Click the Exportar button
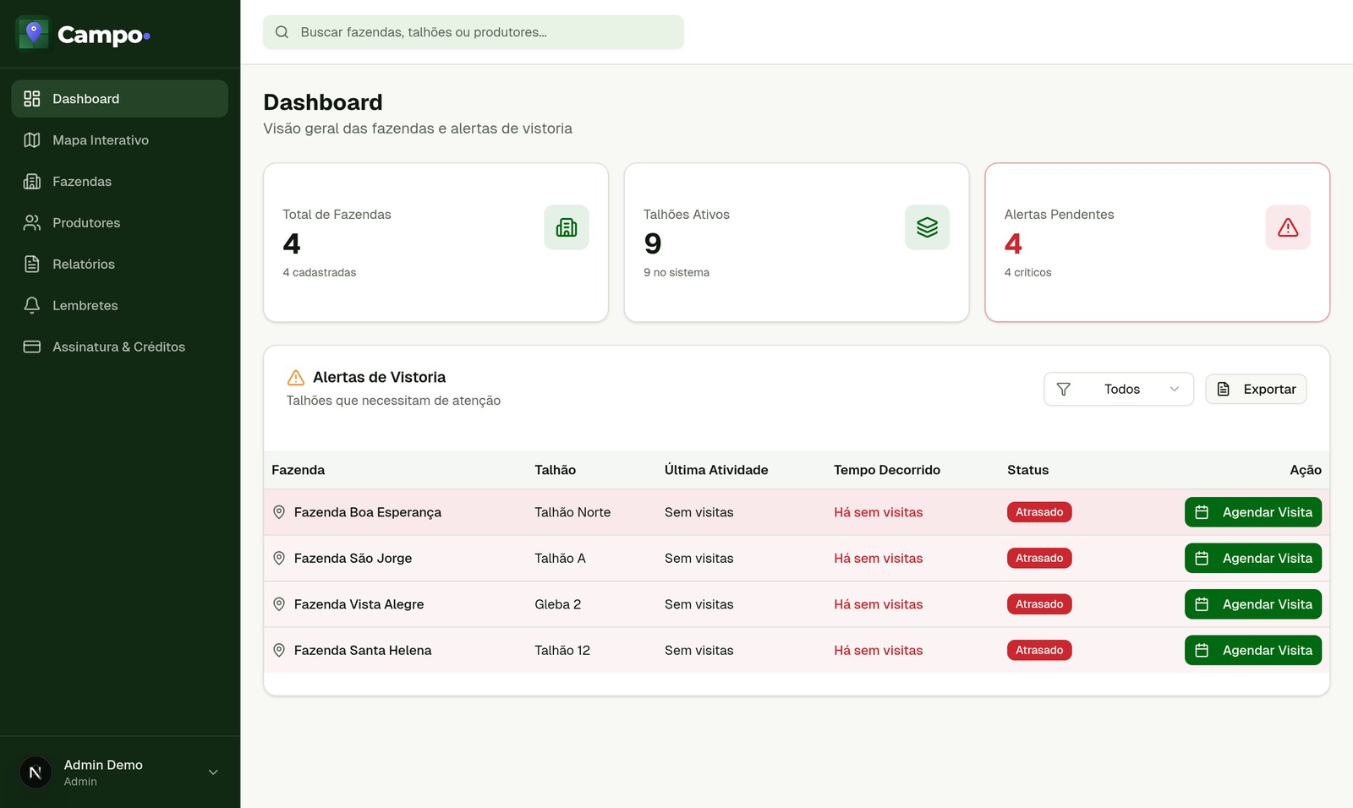 pos(1256,390)
